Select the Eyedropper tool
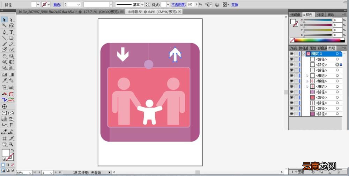Image resolution: width=349 pixels, height=176 pixels. coord(4,80)
